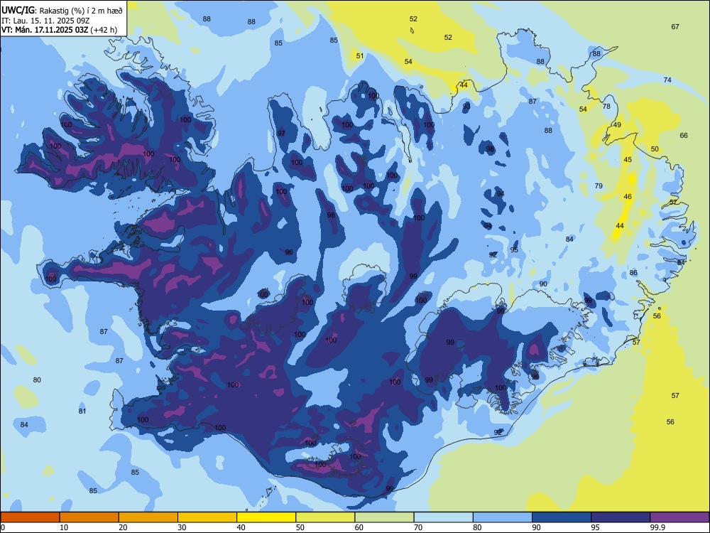Click the title text 'UWC/IG: Rakastig (%) í 2 m hæð'
Viewport: 710px width, 533px height.
(62, 11)
